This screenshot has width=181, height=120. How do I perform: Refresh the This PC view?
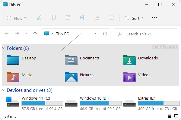[x=105, y=34]
